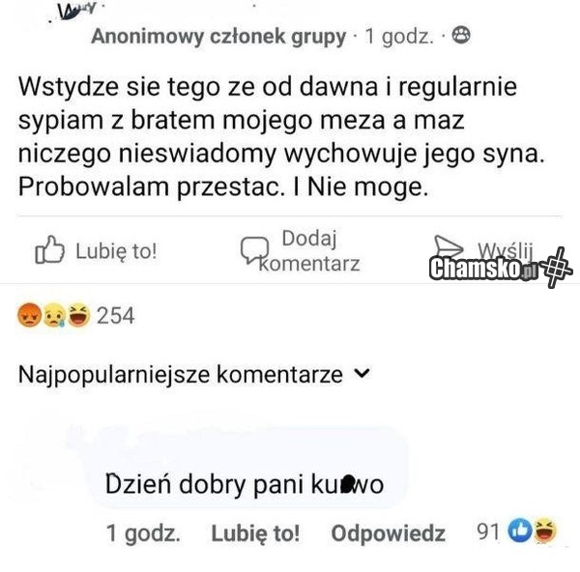The width and height of the screenshot is (580, 572).
Task: Click the laughing emoji on the comment
Action: tap(545, 531)
